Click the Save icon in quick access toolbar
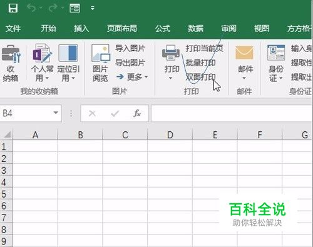Image resolution: width=313 pixels, height=247 pixels. pos(13,8)
